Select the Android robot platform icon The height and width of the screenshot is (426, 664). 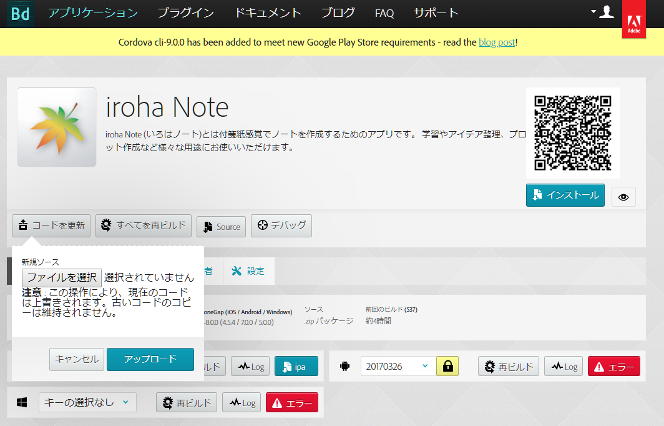(346, 367)
